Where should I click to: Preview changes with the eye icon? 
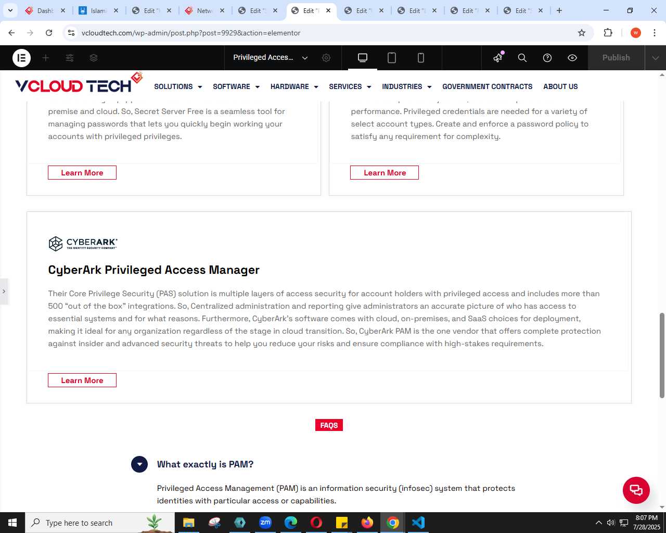click(x=572, y=58)
